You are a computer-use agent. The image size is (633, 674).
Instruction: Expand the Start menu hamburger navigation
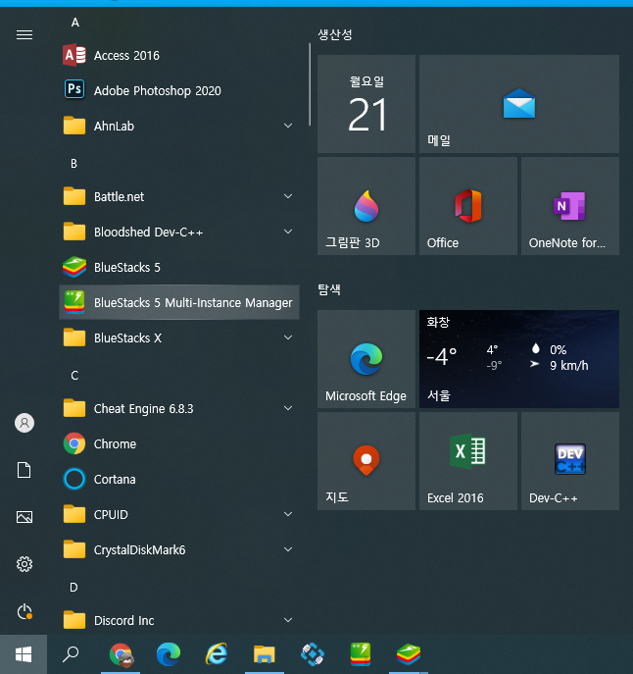(24, 34)
